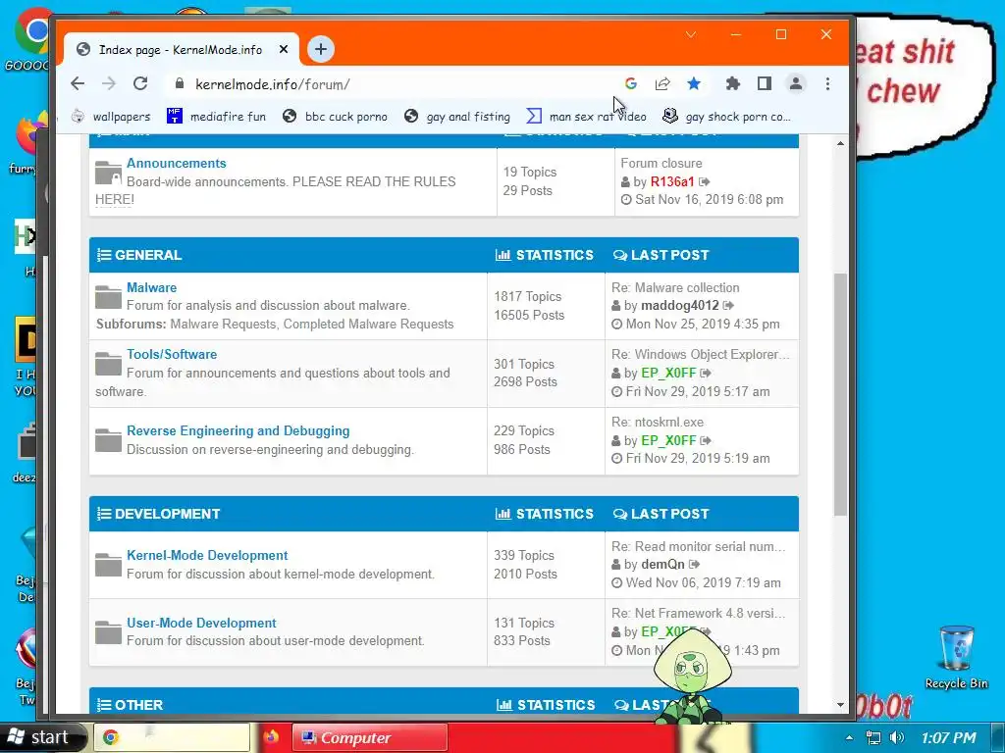
Task: Click the network tray icon
Action: coord(873,737)
